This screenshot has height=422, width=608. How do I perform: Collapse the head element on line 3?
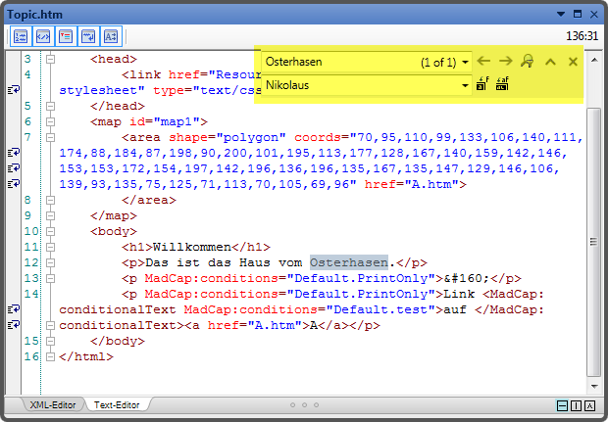point(49,59)
